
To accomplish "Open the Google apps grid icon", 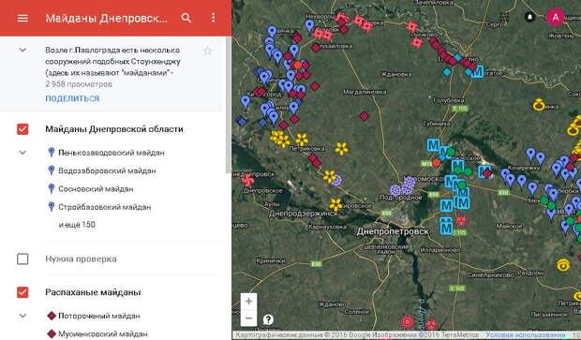I will click(504, 17).
